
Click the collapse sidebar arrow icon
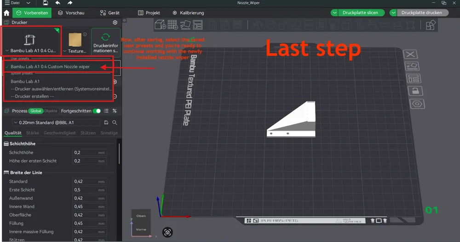[x=124, y=21]
